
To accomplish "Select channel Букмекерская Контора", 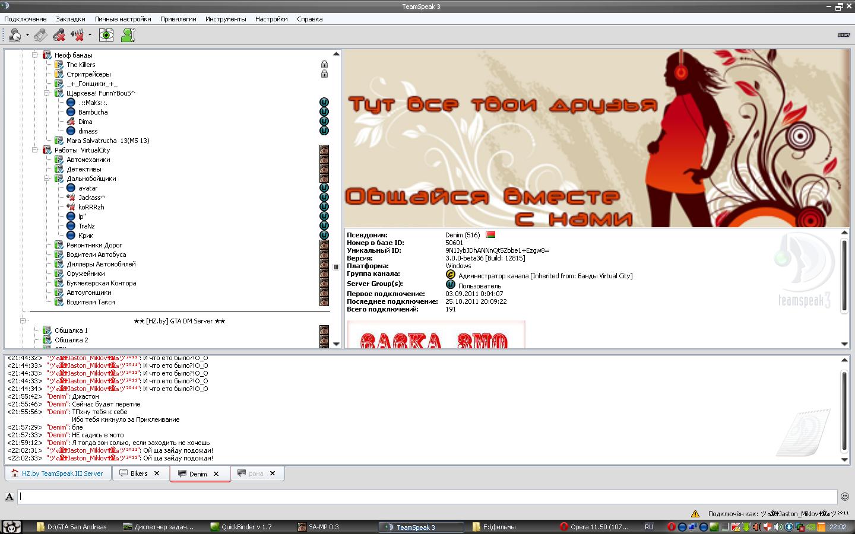I will pyautogui.click(x=101, y=283).
